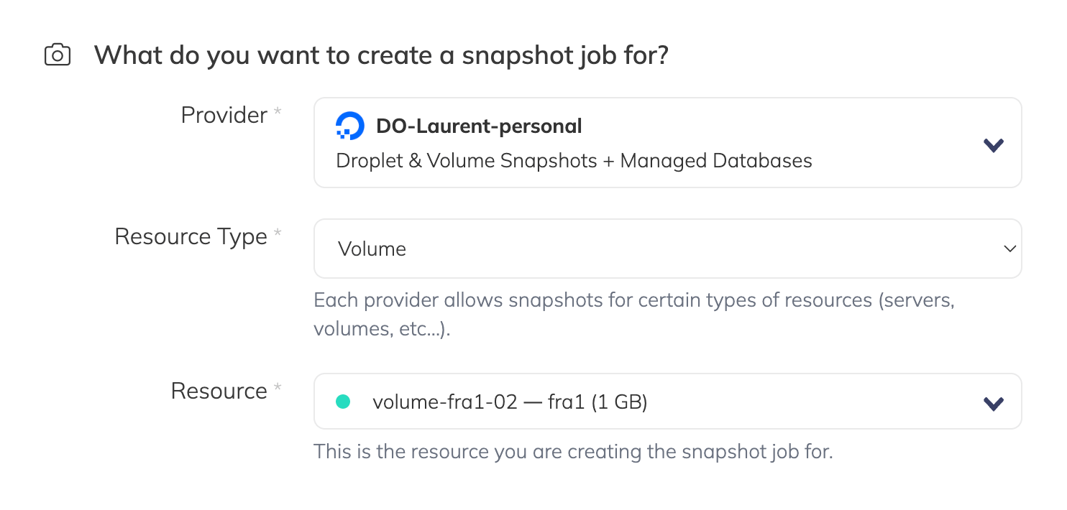This screenshot has width=1067, height=510.
Task: Click the empty space in the Resource Type box
Action: [683, 249]
